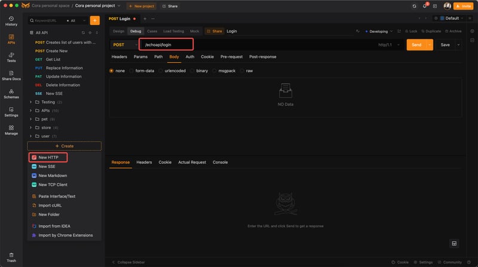The width and height of the screenshot is (478, 267).
Task: Click the orange plus add button
Action: pyautogui.click(x=94, y=20)
